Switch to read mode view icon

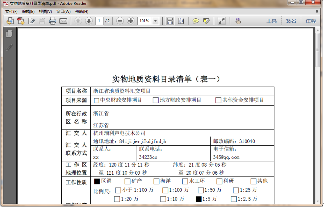[x=221, y=21]
